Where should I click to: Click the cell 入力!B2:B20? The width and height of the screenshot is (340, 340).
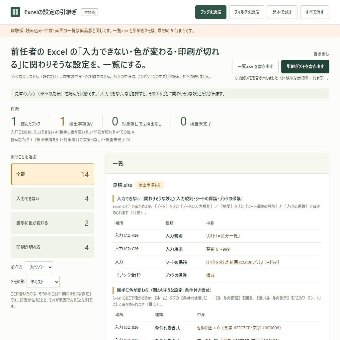click(x=127, y=327)
